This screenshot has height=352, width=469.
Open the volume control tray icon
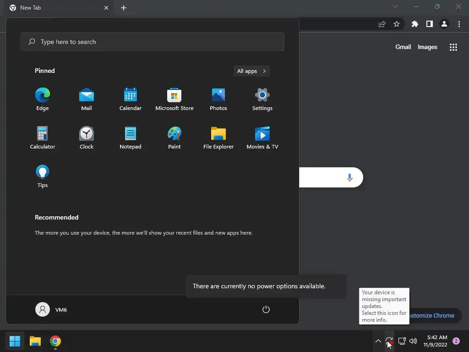(413, 341)
